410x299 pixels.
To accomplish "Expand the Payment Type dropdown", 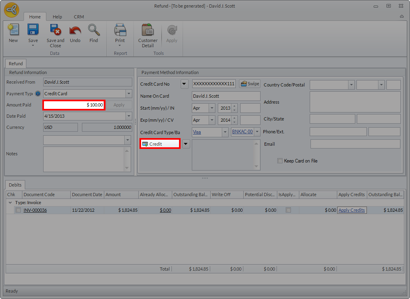I will point(129,94).
